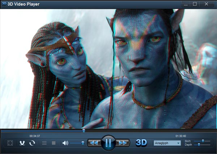Click the fullscreen toggle icon
This screenshot has height=154, width=217.
(10, 143)
